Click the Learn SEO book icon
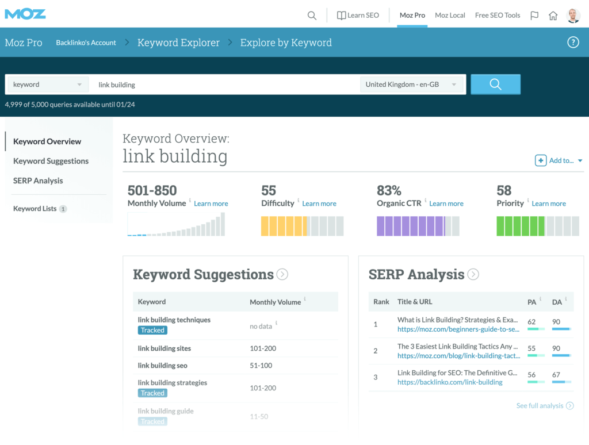Screen dimensions: 589x445 342,15
